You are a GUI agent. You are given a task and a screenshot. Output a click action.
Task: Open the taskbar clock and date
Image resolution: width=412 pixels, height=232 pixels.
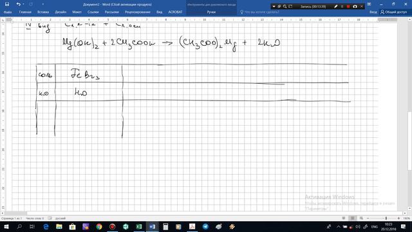tap(389, 226)
